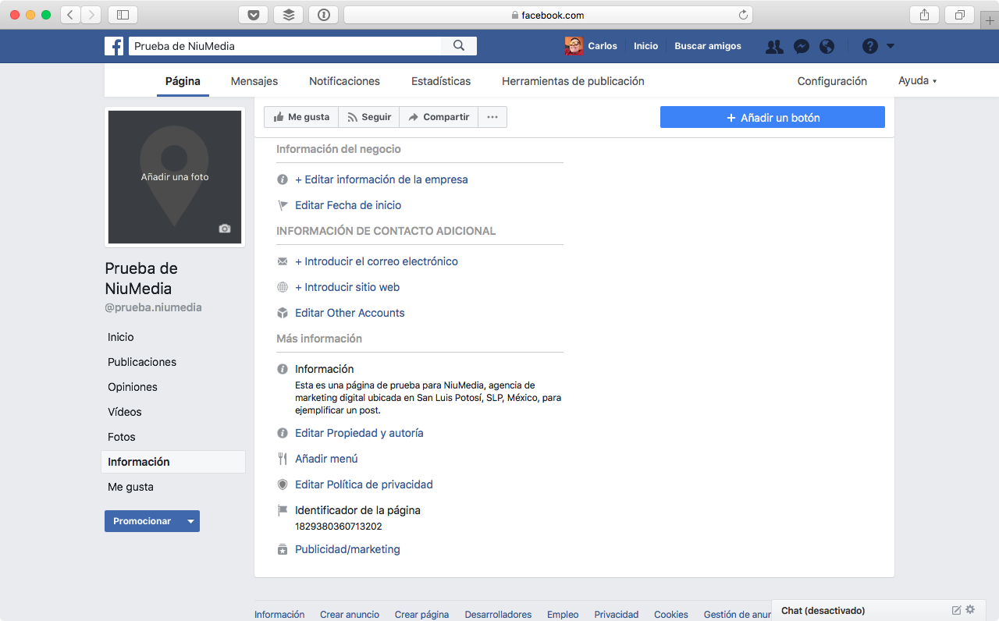This screenshot has width=999, height=621.
Task: Reload the page with the refresh icon
Action: (743, 15)
